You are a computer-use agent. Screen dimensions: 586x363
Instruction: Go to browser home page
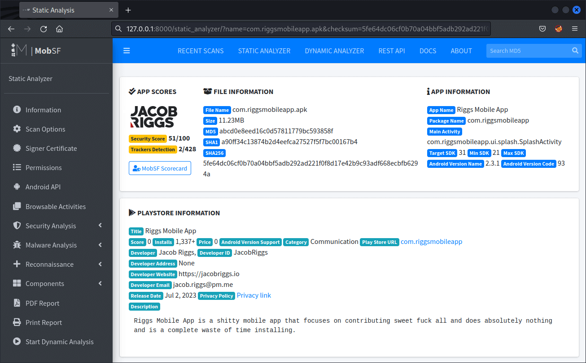coord(59,29)
